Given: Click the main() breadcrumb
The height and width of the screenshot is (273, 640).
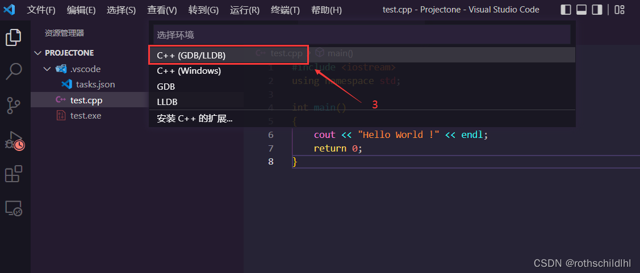Looking at the screenshot, I should pos(340,53).
